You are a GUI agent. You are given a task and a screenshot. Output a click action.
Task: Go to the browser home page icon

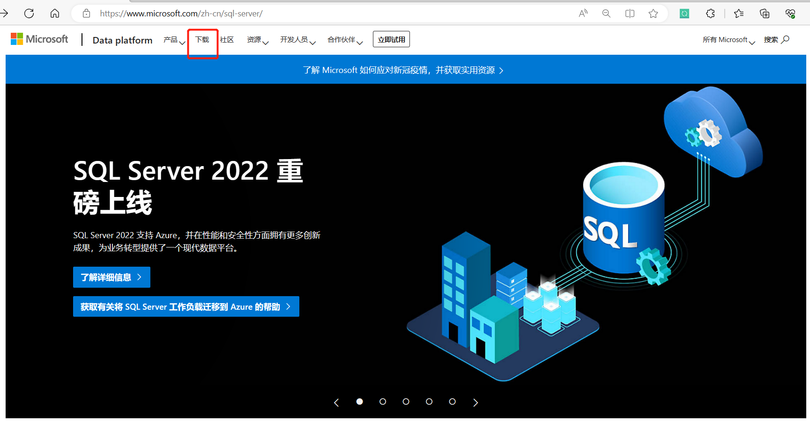click(55, 14)
